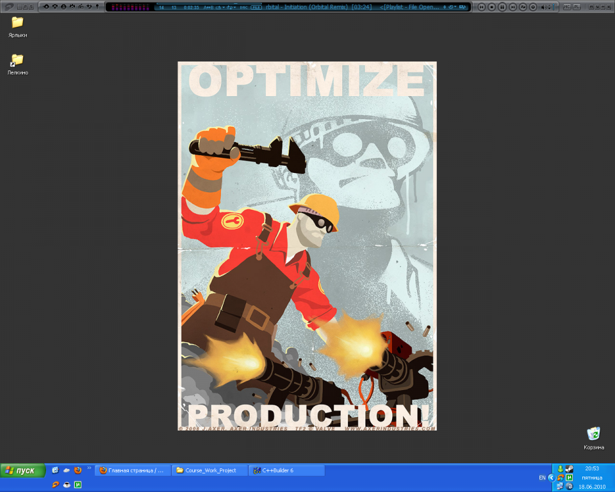615x492 pixels.
Task: Toggle the MC button in the player
Action: point(567,7)
